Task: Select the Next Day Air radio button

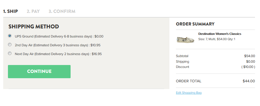Action: tap(10, 54)
